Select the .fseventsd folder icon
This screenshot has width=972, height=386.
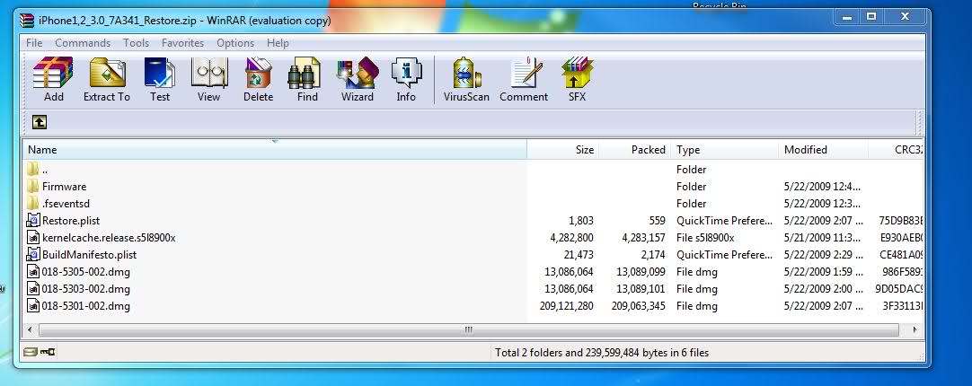click(33, 203)
